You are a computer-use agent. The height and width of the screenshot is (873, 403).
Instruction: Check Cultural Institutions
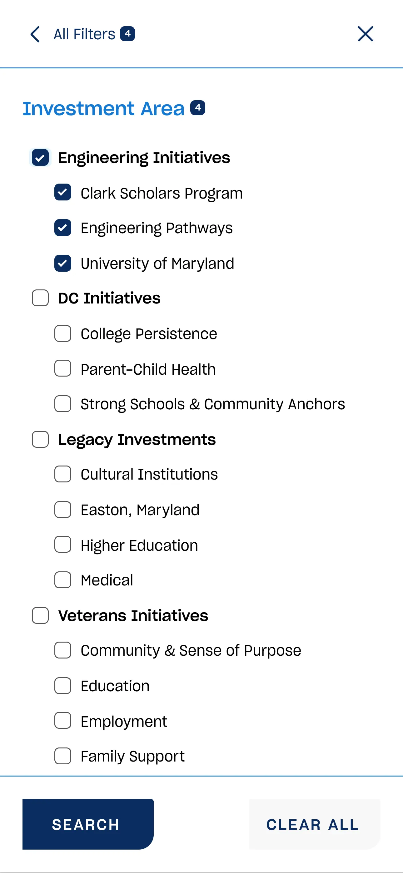[x=63, y=475]
